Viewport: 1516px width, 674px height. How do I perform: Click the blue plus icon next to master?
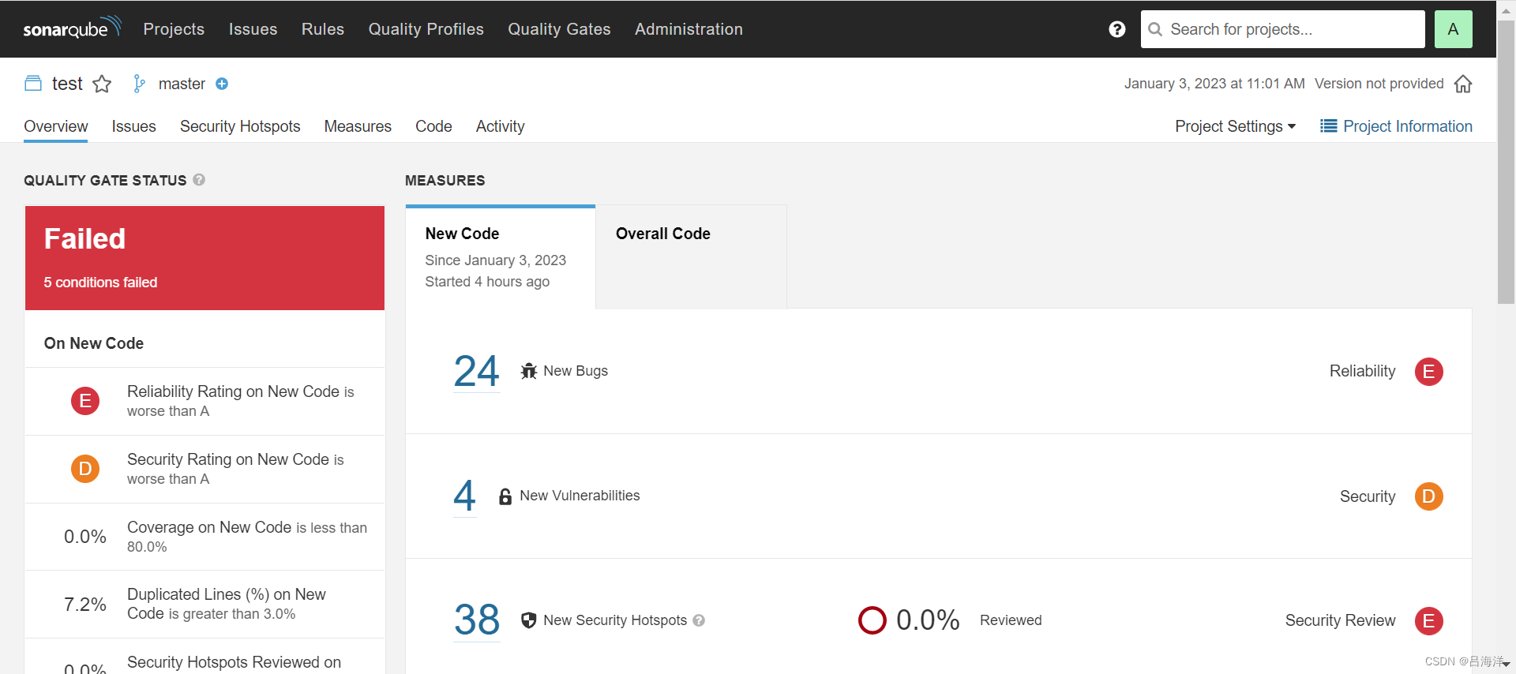click(222, 84)
